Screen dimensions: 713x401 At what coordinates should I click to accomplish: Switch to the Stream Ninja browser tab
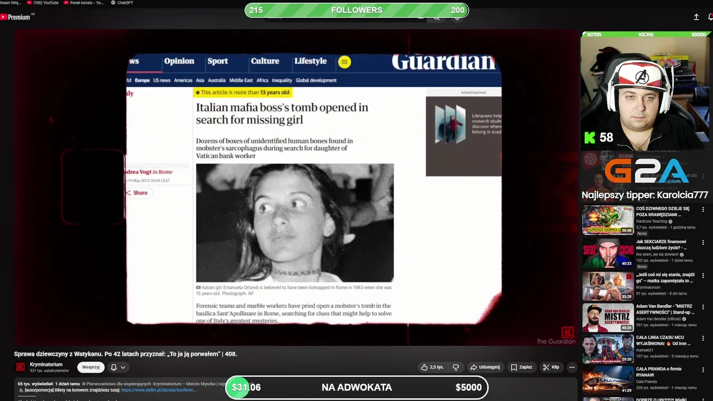(10, 3)
